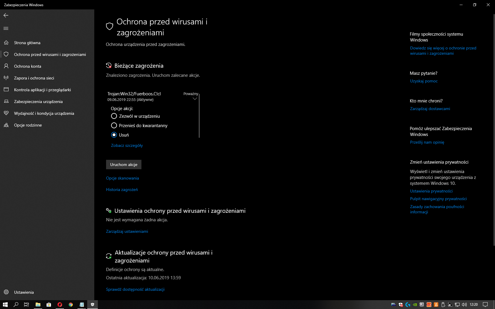
Task: Open Pulpit nawigacyjny prywatności link
Action: coord(438,199)
